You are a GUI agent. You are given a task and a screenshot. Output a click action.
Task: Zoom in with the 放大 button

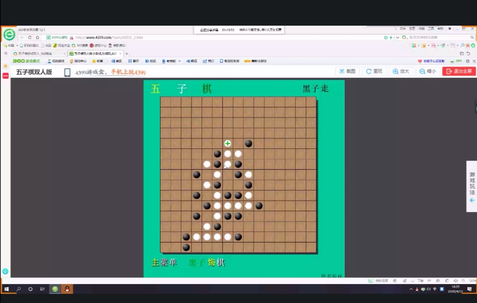pyautogui.click(x=401, y=71)
